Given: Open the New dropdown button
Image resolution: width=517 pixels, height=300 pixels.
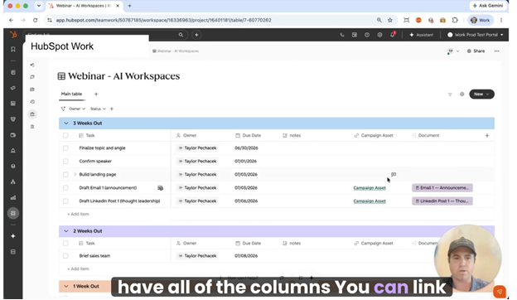Looking at the screenshot, I should pyautogui.click(x=481, y=94).
